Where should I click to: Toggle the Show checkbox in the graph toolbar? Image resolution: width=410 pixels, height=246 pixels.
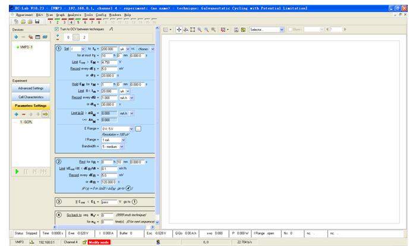[x=290, y=30]
